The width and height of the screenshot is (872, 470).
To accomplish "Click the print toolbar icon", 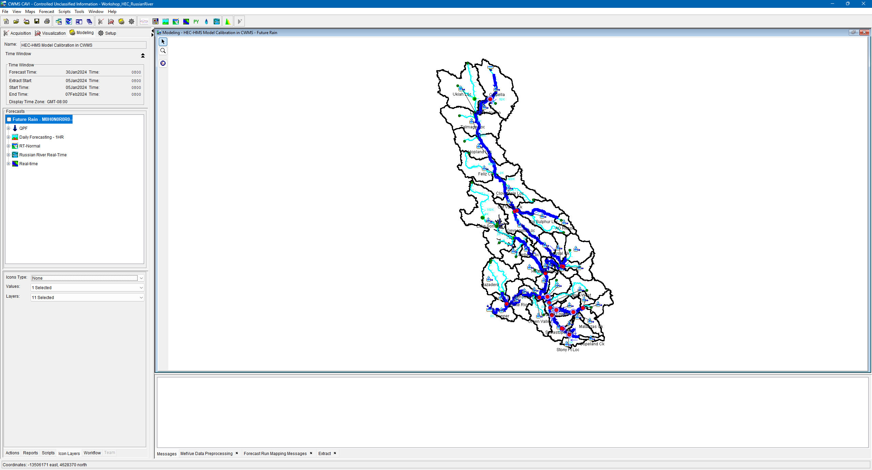I will point(47,21).
